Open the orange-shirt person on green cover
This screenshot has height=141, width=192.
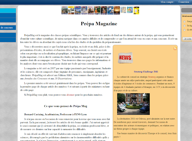tap(97, 11)
